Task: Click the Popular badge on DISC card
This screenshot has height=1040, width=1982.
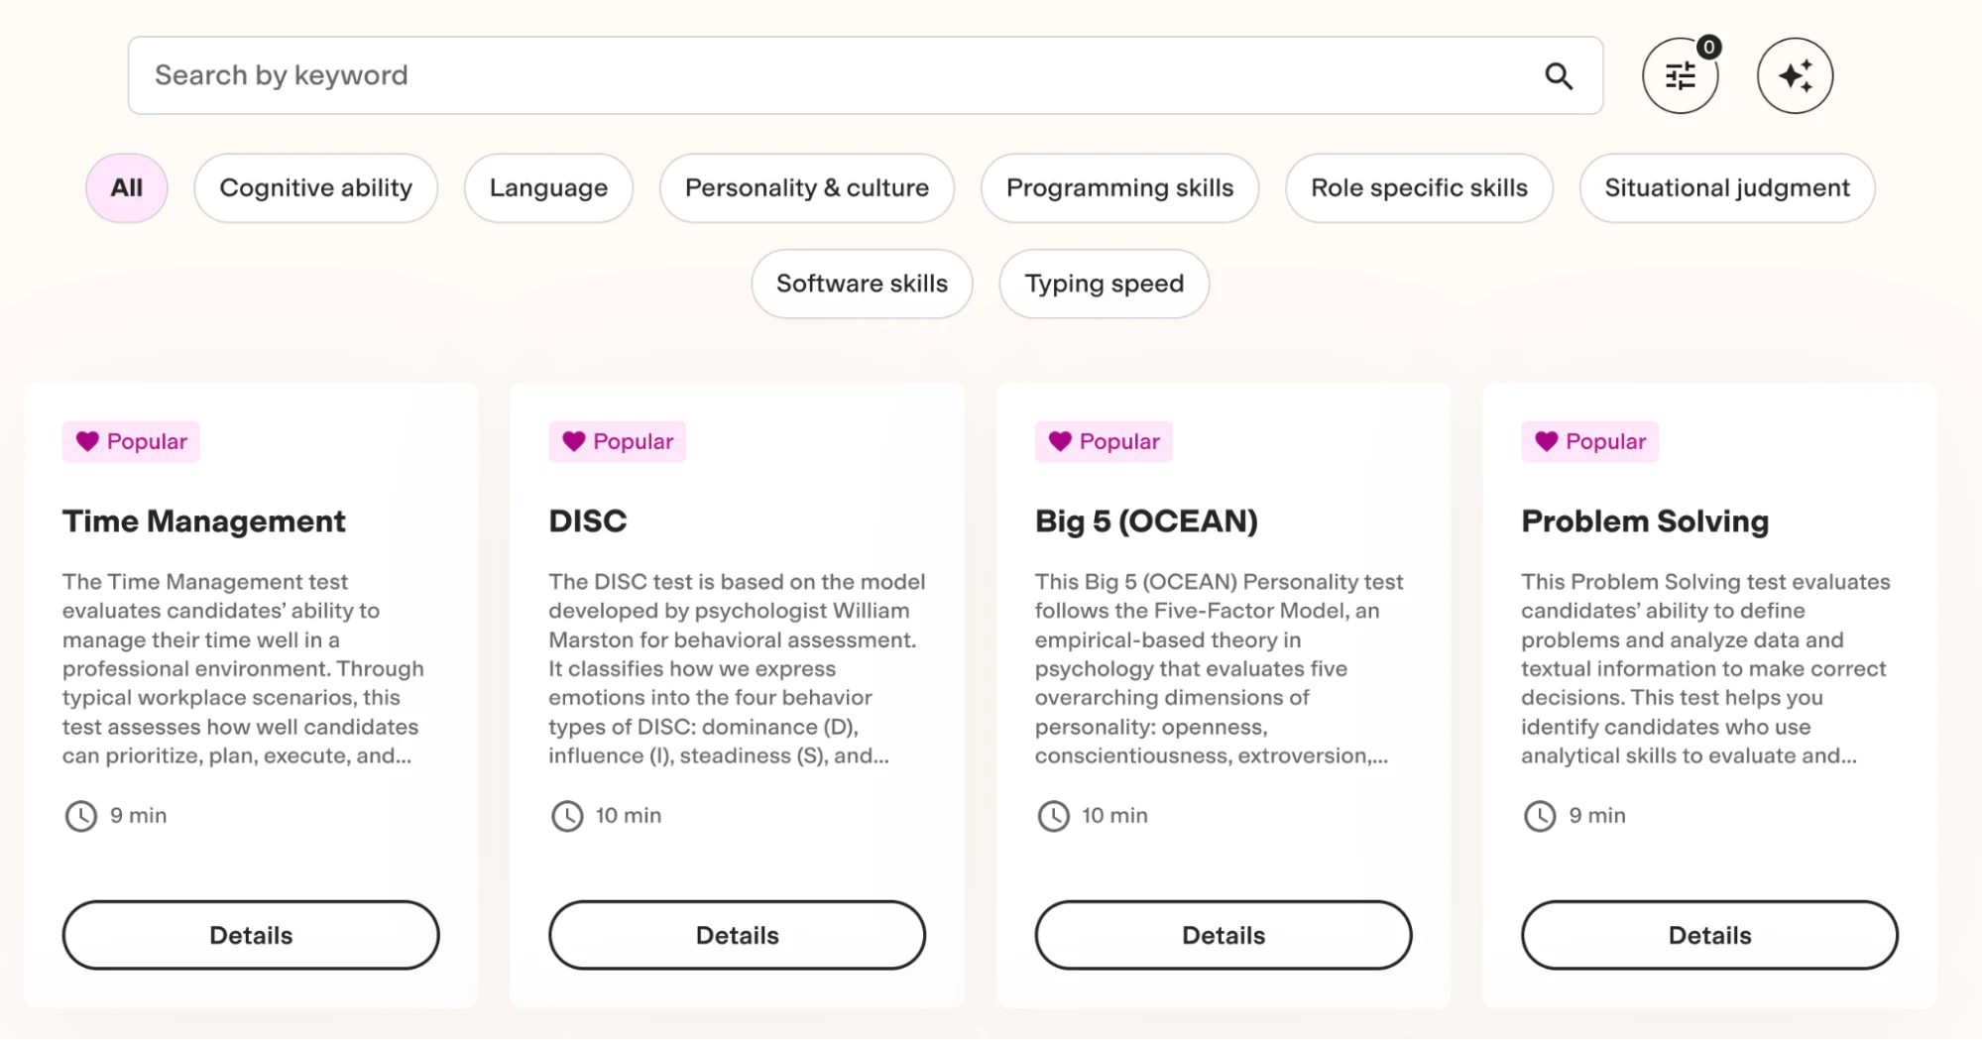Action: (618, 441)
